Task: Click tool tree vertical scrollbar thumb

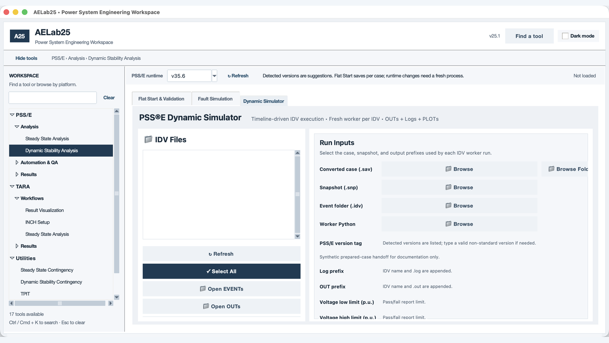Action: pos(116,194)
